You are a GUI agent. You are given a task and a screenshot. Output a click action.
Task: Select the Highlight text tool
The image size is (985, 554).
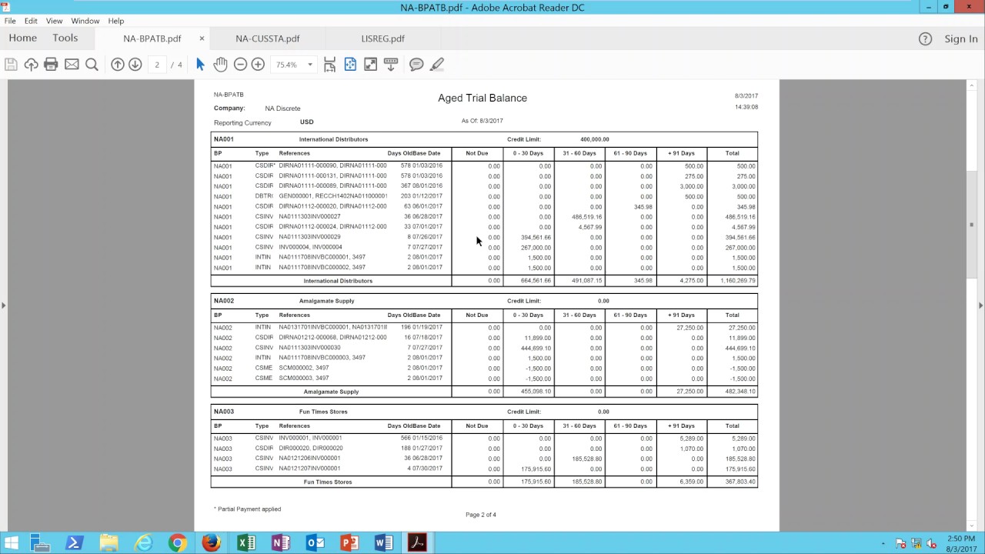pyautogui.click(x=437, y=65)
